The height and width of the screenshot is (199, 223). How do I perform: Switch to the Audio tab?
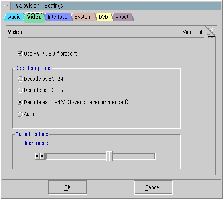[x=14, y=17]
